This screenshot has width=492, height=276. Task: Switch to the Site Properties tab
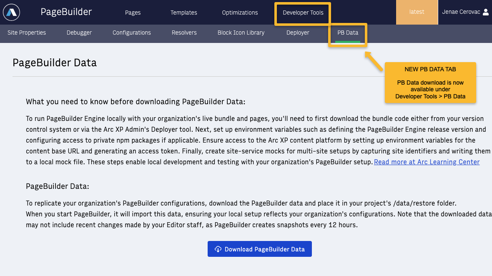tap(27, 33)
